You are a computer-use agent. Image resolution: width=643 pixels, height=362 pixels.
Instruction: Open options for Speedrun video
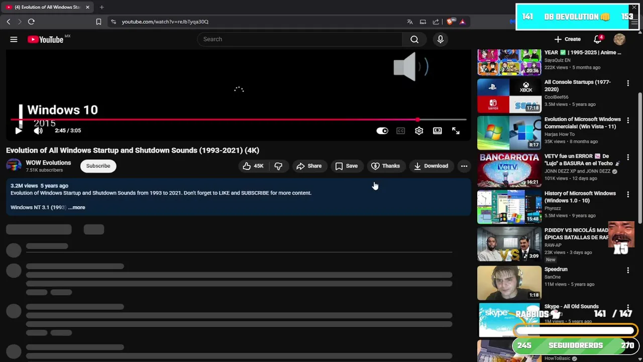pos(628,270)
